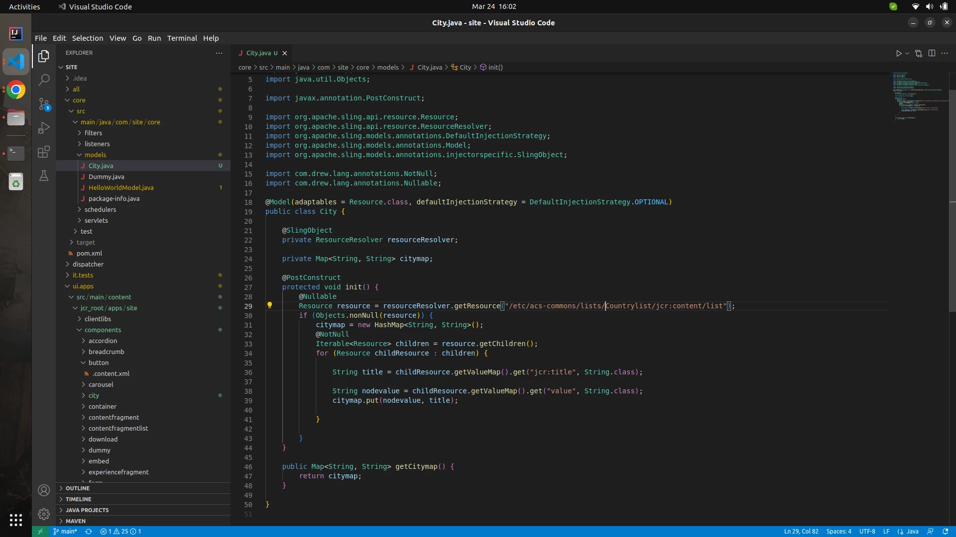Open the Terminal menu

[182, 38]
